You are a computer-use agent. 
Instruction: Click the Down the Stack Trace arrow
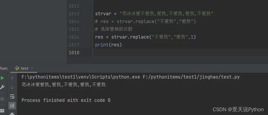coord(12,87)
